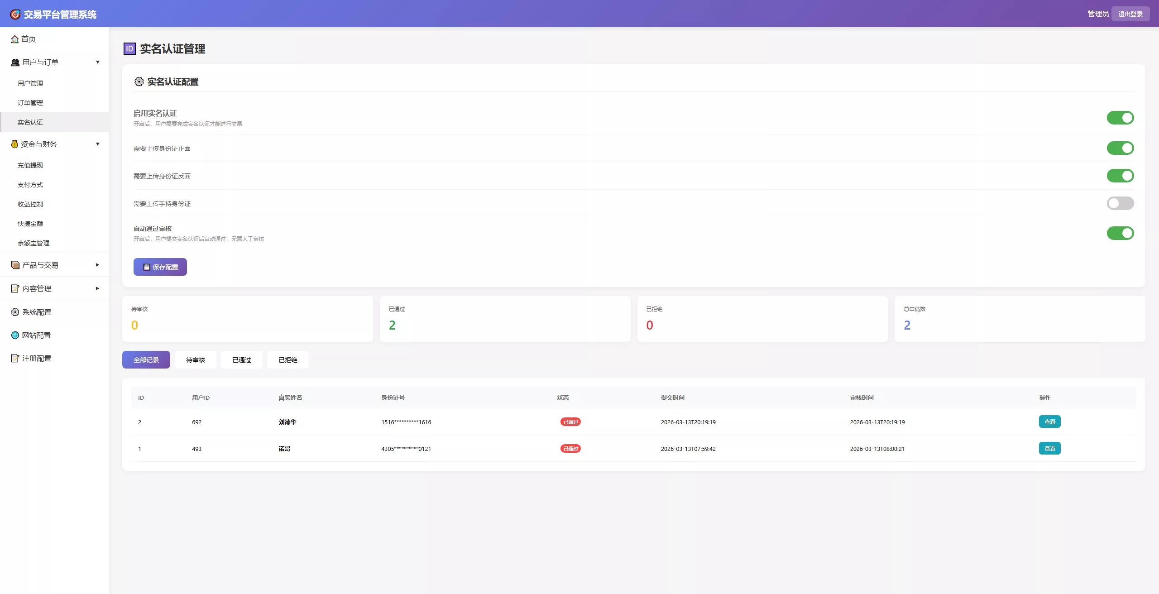Click the money bag icon for 资金与财务

[14, 144]
